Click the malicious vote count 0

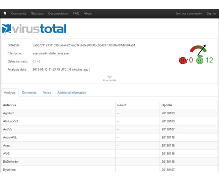point(191,60)
